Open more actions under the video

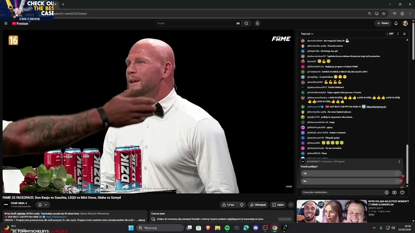(291, 205)
